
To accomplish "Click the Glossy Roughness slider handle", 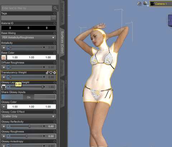I will click(27, 136).
